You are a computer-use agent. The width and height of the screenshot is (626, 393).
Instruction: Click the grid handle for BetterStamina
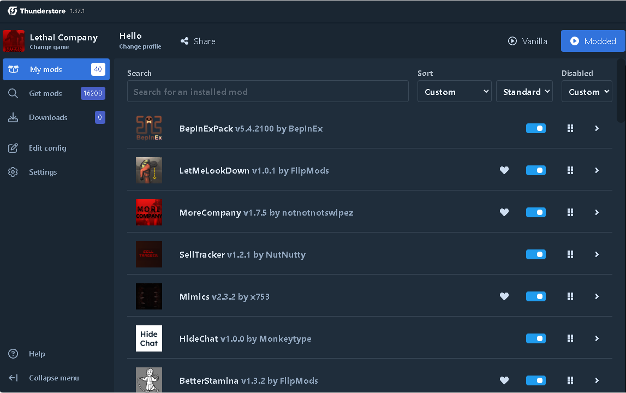[x=570, y=380]
